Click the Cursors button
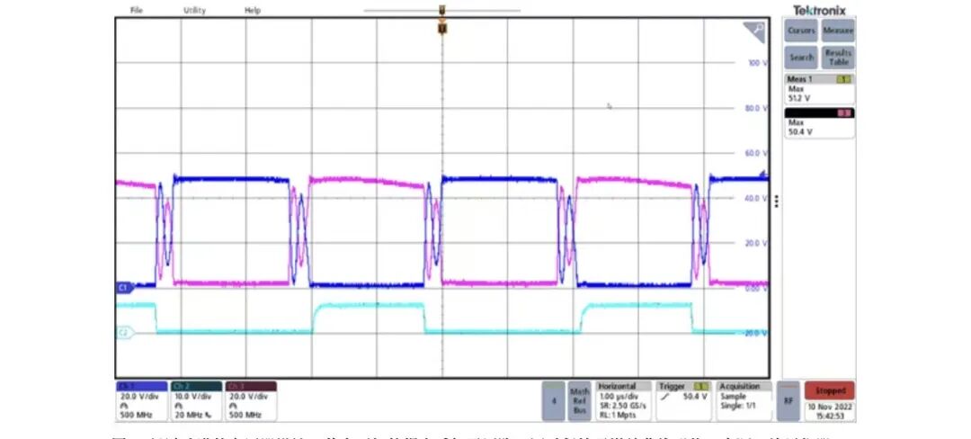971x439 pixels. coord(801,31)
